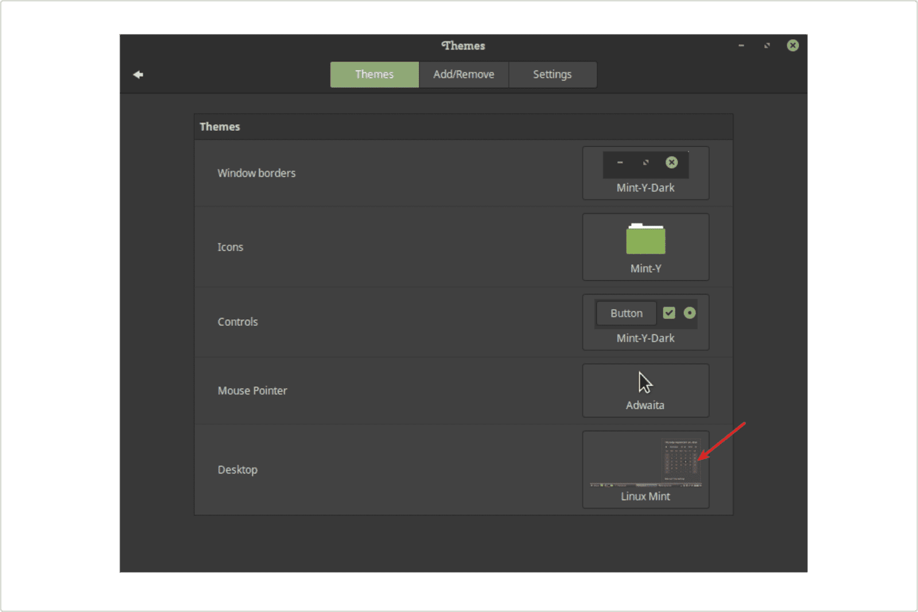Click the minimize icon inside window borders preview
The width and height of the screenshot is (918, 612).
(x=620, y=162)
